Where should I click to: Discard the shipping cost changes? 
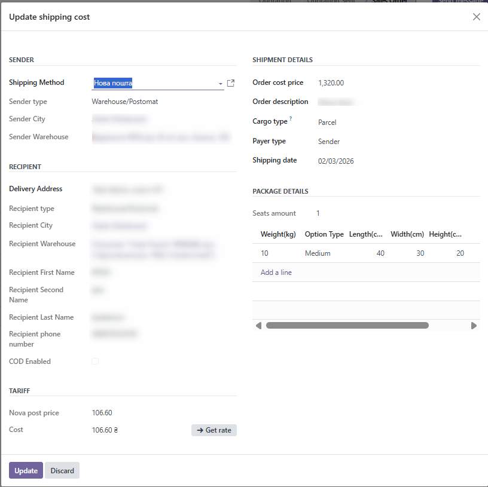tap(62, 470)
